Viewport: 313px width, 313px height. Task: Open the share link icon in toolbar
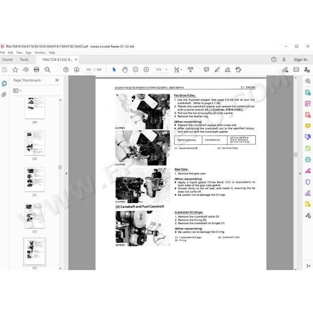coord(285,70)
